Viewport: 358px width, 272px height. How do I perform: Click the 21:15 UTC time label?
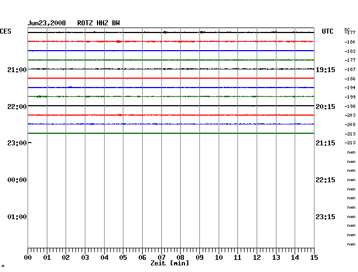326,143
